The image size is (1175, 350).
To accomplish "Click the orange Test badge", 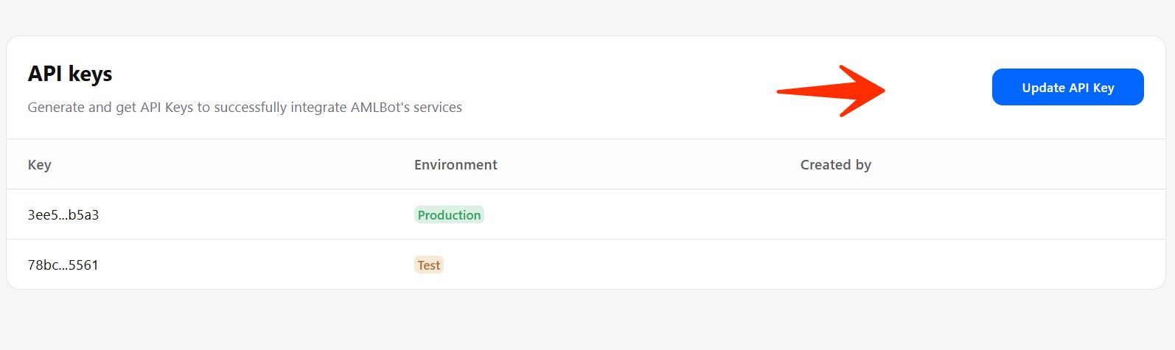I will (428, 265).
